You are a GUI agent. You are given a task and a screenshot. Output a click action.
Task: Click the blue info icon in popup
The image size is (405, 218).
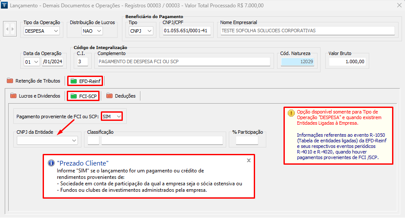[51, 163]
